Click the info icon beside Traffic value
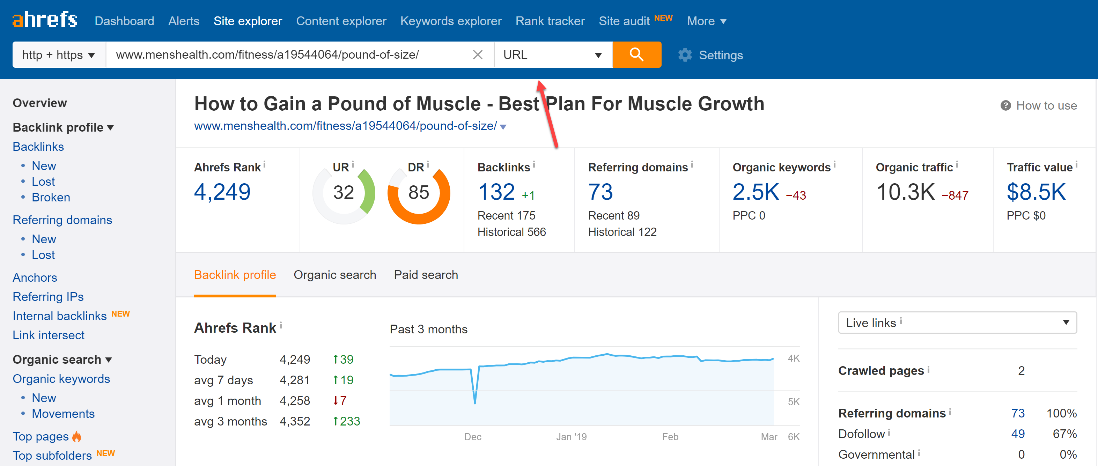The width and height of the screenshot is (1098, 466). [1076, 164]
